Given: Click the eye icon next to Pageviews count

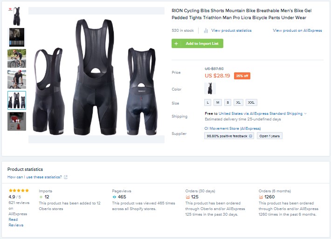Looking at the screenshot, I should pyautogui.click(x=114, y=197).
